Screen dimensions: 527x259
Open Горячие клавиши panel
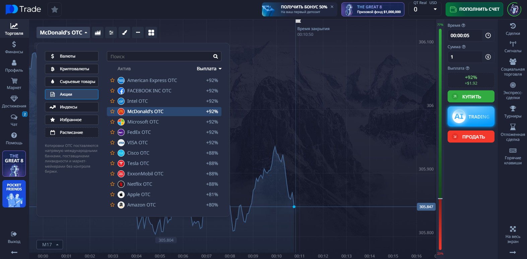tap(513, 156)
